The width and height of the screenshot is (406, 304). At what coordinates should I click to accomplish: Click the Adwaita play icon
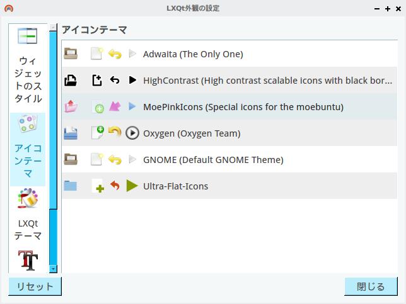coord(132,53)
